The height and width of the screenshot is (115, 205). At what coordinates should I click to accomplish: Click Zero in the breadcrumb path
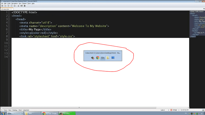click(10, 110)
